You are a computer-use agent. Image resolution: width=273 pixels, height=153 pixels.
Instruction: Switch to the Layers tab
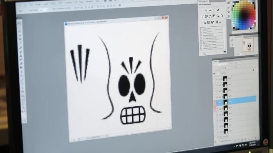click(215, 62)
